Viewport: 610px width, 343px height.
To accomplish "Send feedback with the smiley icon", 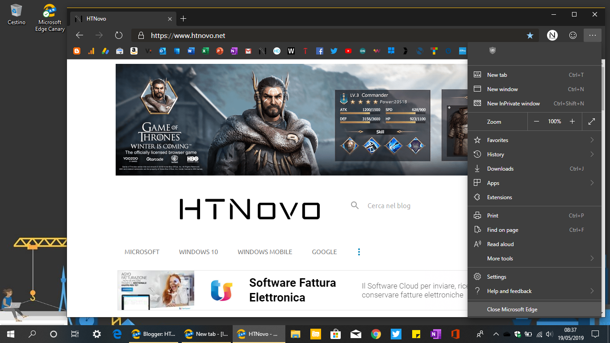I will (x=573, y=35).
